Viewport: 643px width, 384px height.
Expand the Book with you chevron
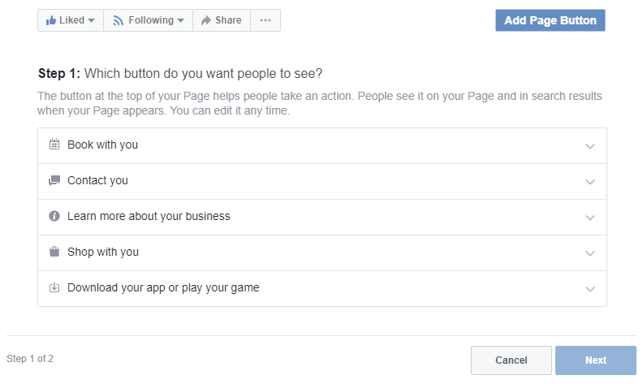[x=589, y=146]
